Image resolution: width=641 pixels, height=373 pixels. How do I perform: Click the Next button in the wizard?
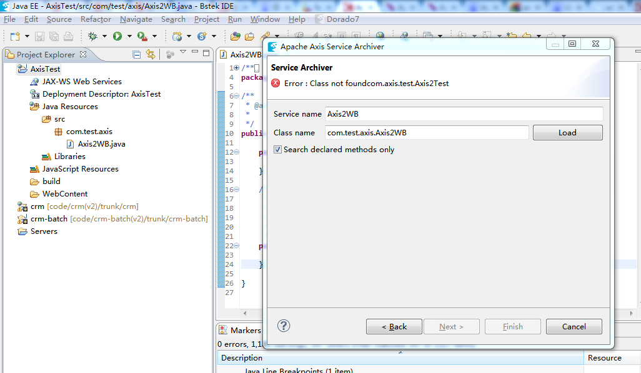pos(451,326)
